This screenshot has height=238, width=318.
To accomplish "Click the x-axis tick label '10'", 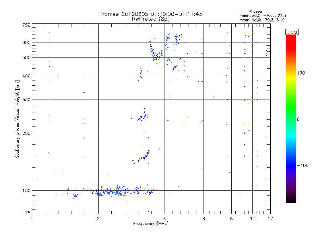I will coord(253,219).
